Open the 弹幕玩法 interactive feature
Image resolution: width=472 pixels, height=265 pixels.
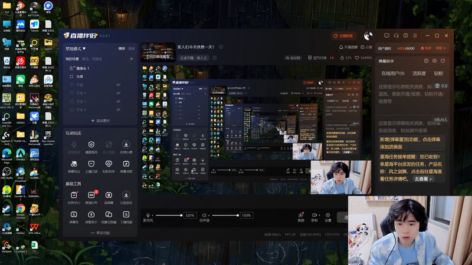pyautogui.click(x=74, y=167)
